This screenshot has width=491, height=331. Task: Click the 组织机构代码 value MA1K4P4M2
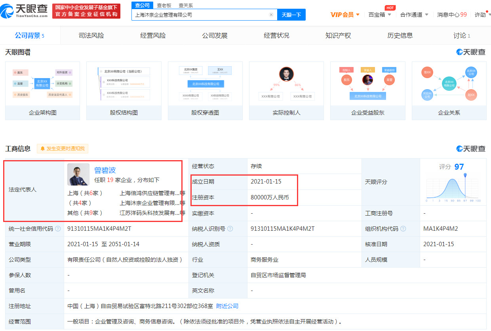point(441,229)
